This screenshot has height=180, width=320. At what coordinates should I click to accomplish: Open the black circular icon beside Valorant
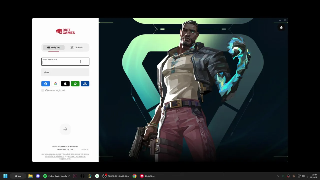coord(82,176)
